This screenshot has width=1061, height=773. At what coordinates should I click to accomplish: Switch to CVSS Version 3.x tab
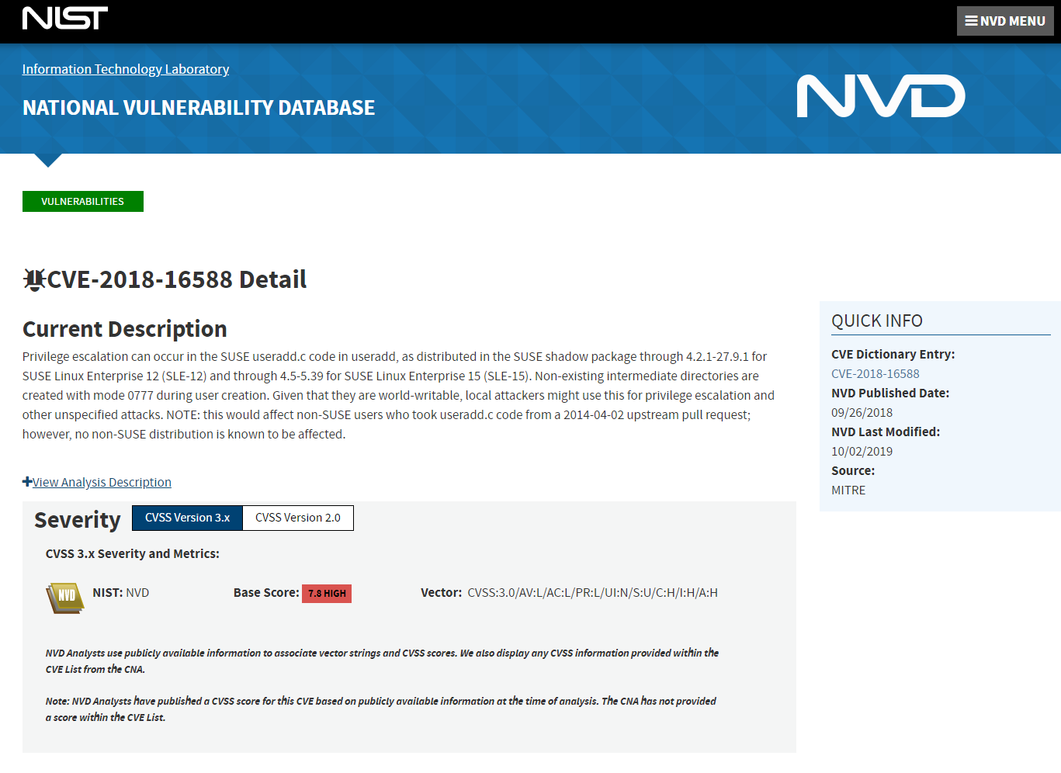(188, 518)
